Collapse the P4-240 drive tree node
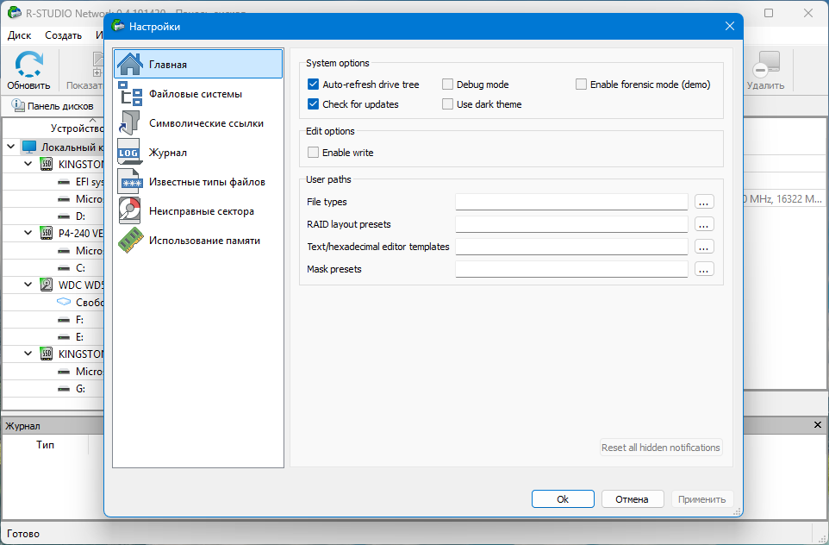The width and height of the screenshot is (829, 545). 28,233
